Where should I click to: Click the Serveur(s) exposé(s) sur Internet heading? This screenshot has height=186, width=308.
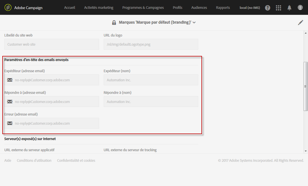click(30, 139)
